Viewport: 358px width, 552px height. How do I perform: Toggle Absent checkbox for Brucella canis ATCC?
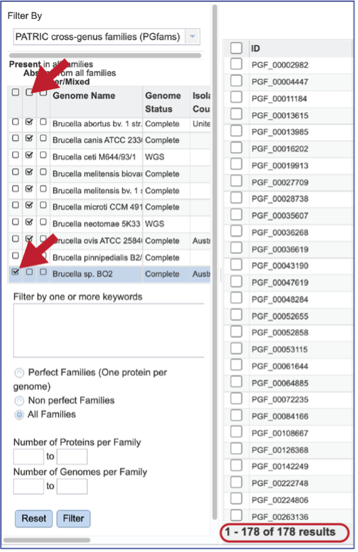tap(29, 138)
